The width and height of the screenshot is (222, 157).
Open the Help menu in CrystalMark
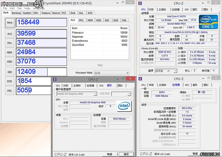pos(27,8)
